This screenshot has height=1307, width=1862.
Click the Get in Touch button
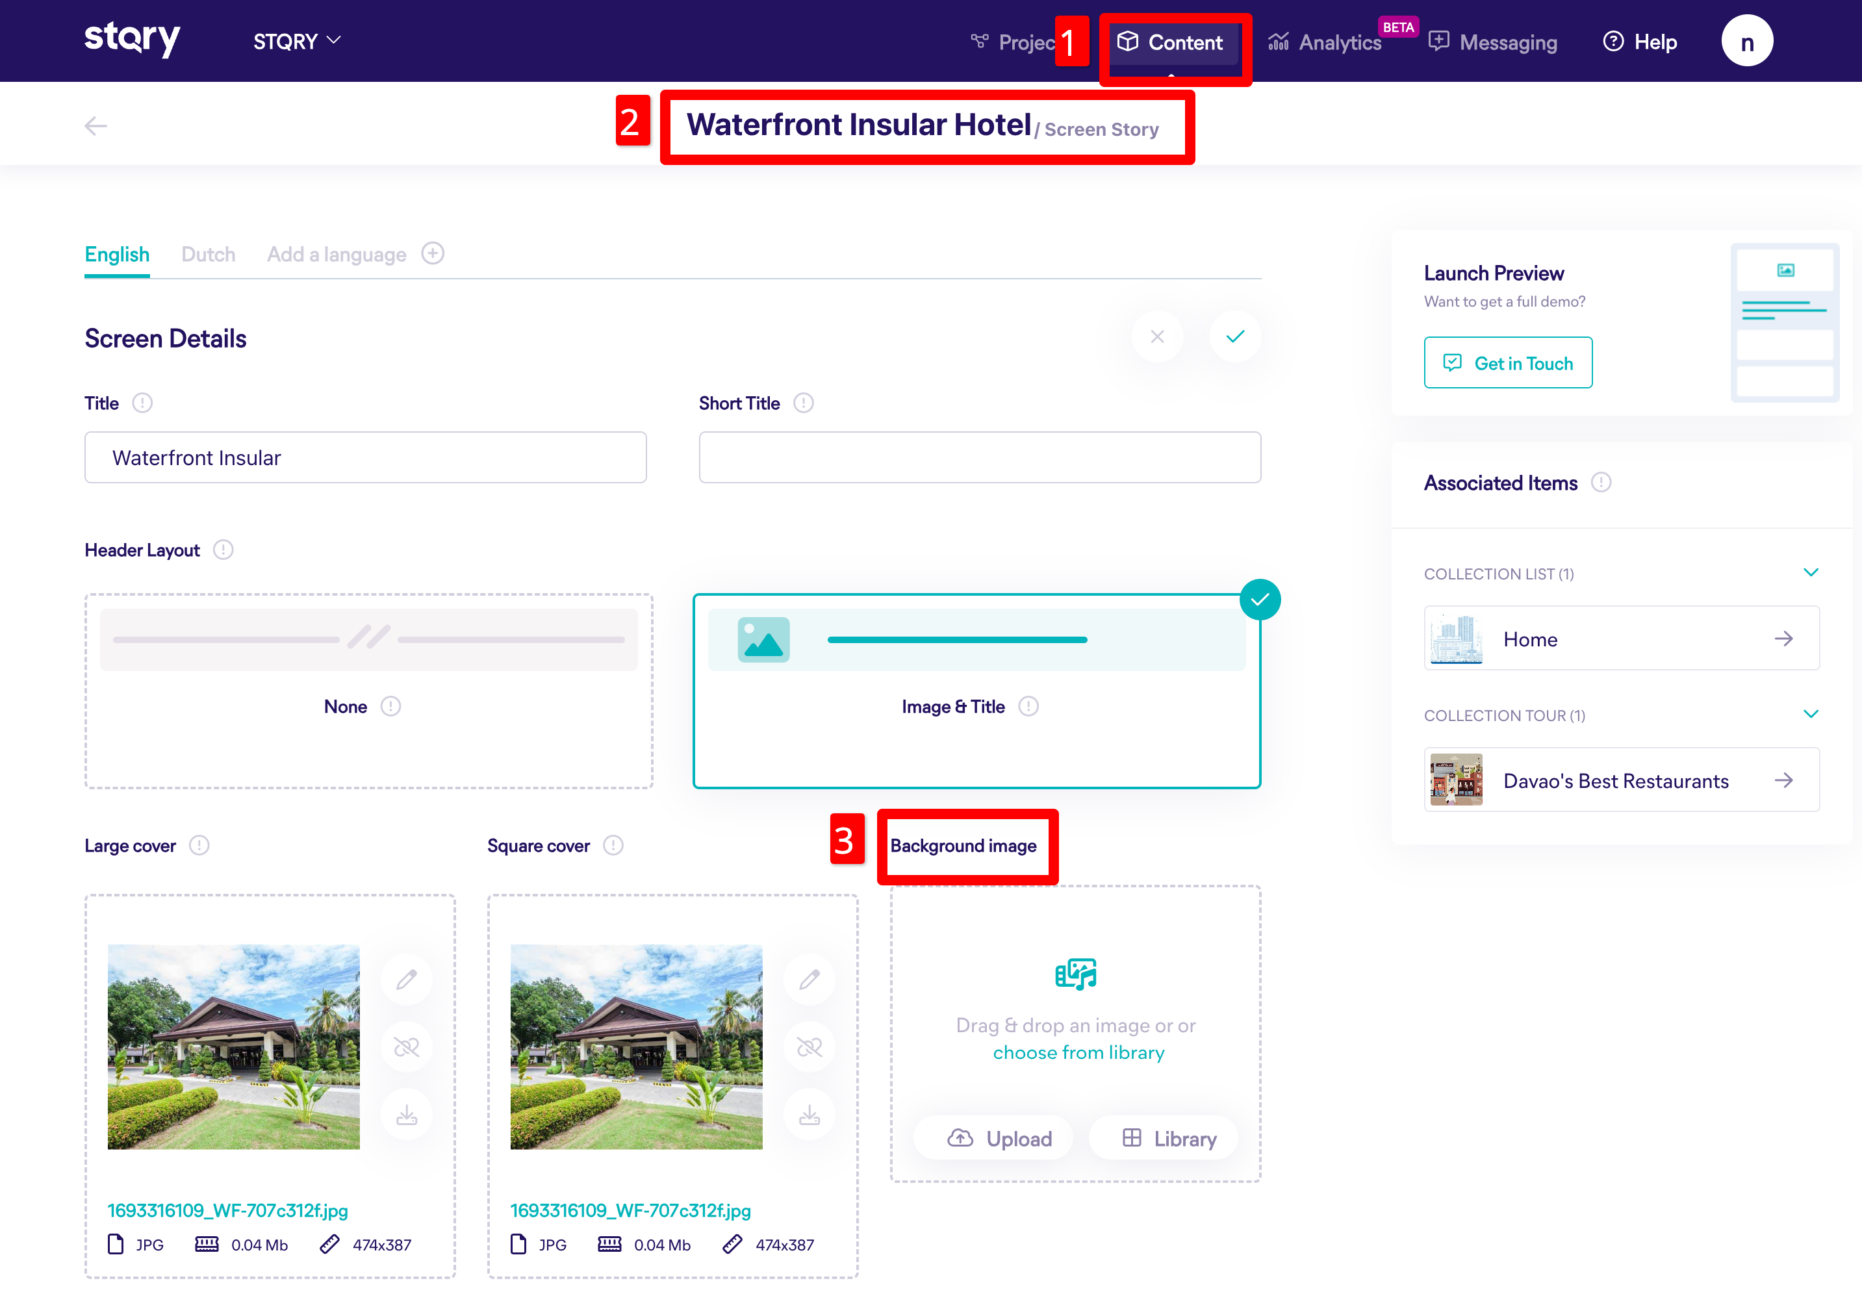point(1508,363)
